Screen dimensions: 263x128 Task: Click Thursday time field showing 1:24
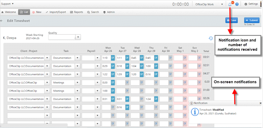coord(150,99)
